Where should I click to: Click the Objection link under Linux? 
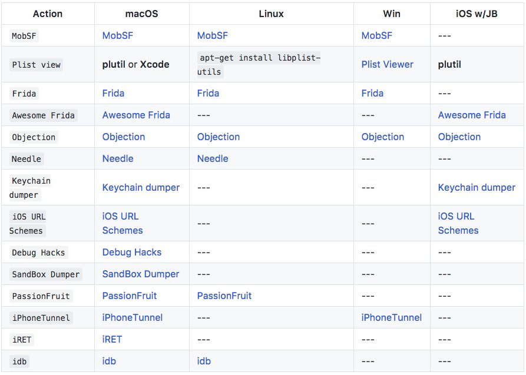pyautogui.click(x=219, y=137)
